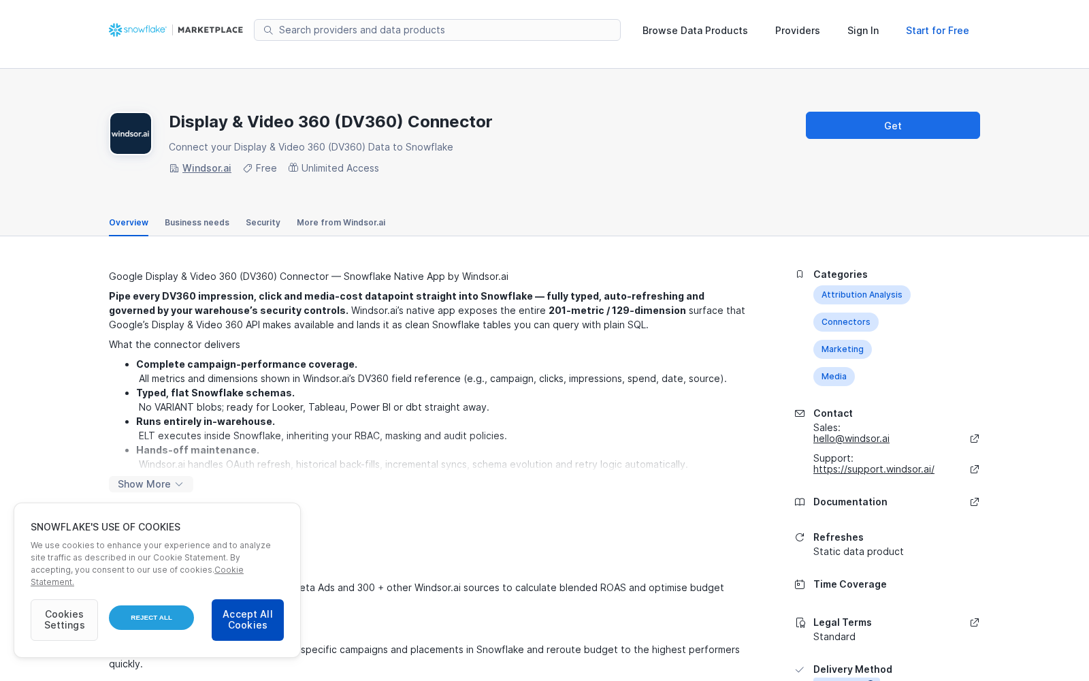This screenshot has width=1089, height=681.
Task: Open Documentation external link icon
Action: click(x=975, y=502)
